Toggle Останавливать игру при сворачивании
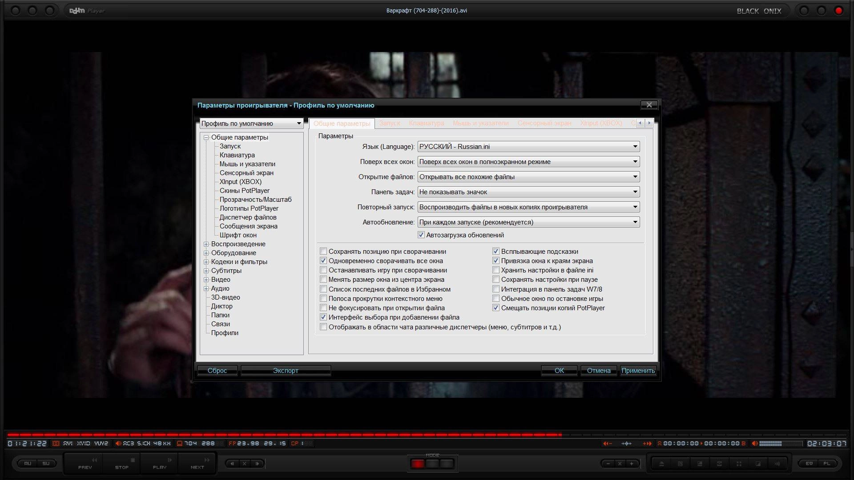The height and width of the screenshot is (480, 854). (323, 270)
